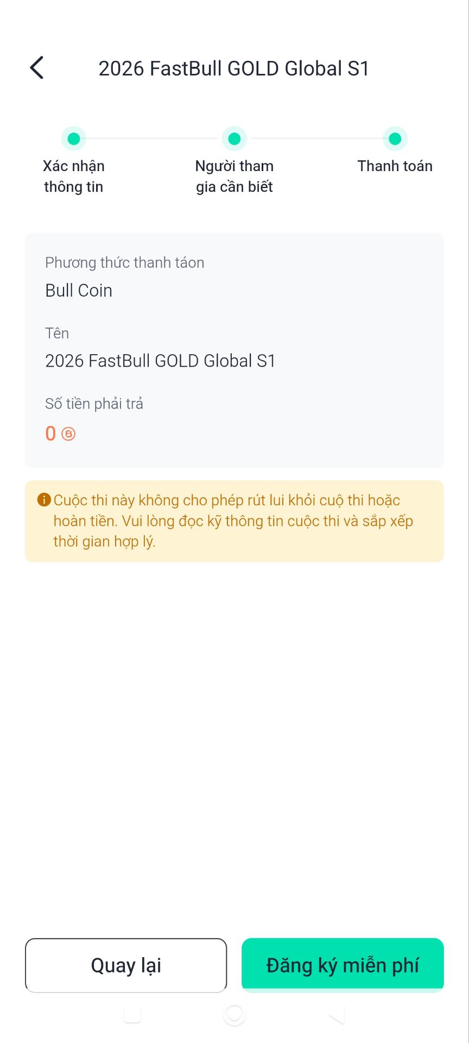Click the Bull Coin payment method value
Image resolution: width=469 pixels, height=1043 pixels.
(79, 291)
